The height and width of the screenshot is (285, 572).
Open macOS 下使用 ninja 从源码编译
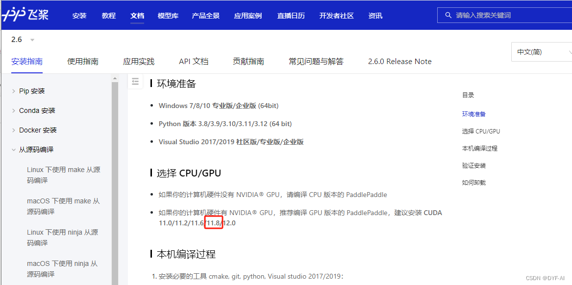tap(62, 269)
